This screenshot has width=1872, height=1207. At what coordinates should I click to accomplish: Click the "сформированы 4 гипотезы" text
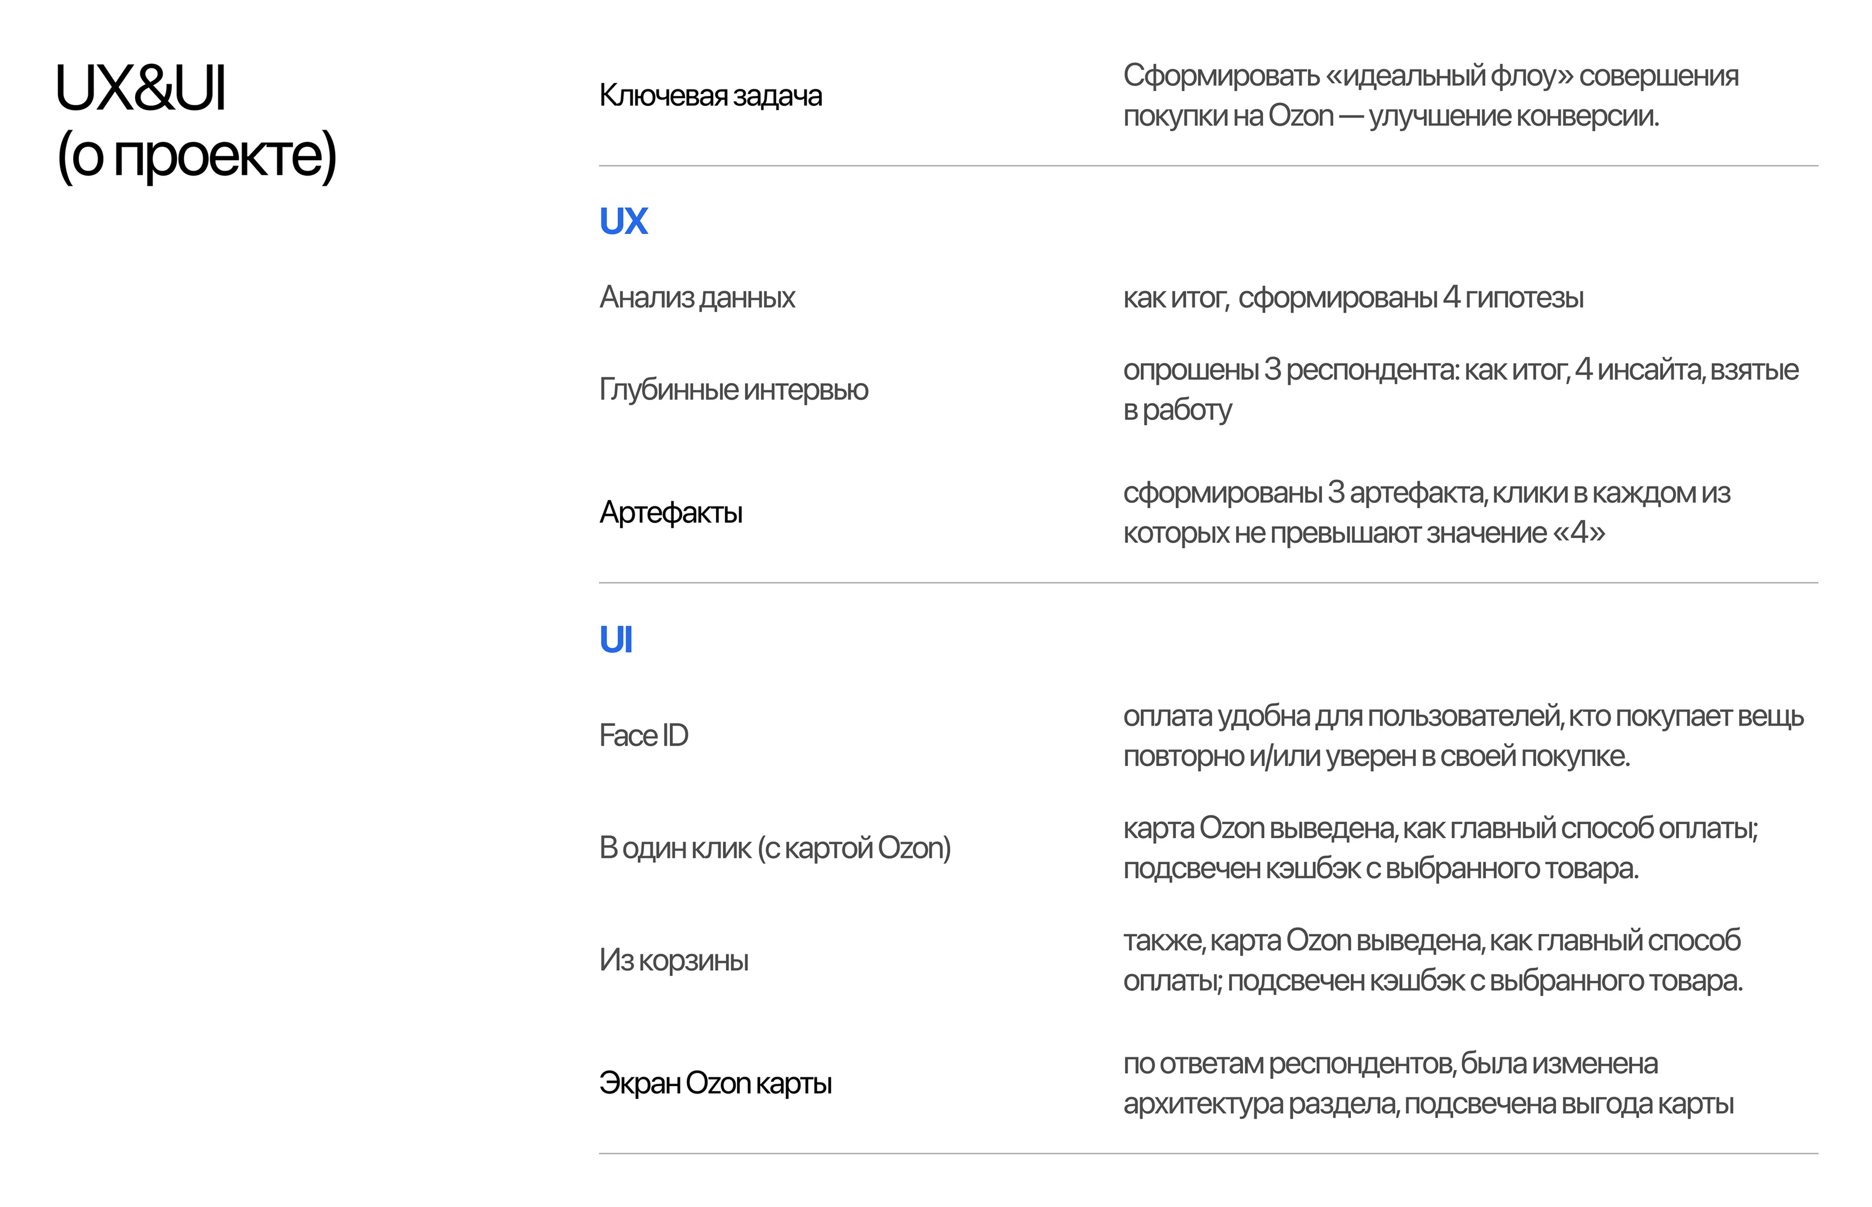pos(1353,298)
